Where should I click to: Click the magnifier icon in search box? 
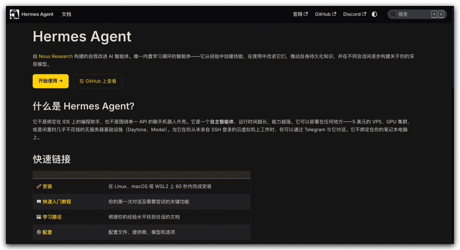(x=393, y=14)
